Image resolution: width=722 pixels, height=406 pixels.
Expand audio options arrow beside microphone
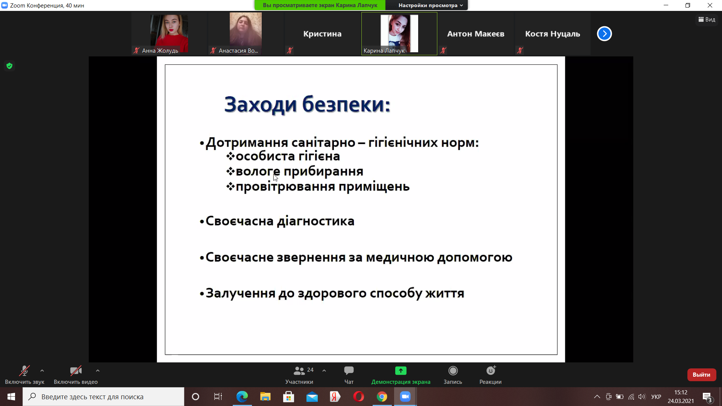[42, 371]
